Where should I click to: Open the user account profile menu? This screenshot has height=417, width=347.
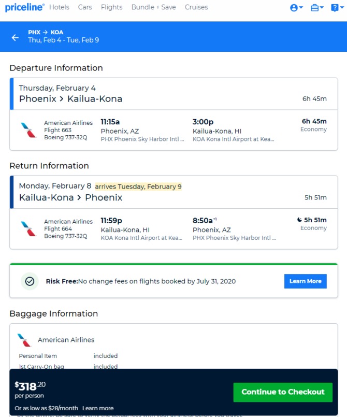pyautogui.click(x=296, y=8)
